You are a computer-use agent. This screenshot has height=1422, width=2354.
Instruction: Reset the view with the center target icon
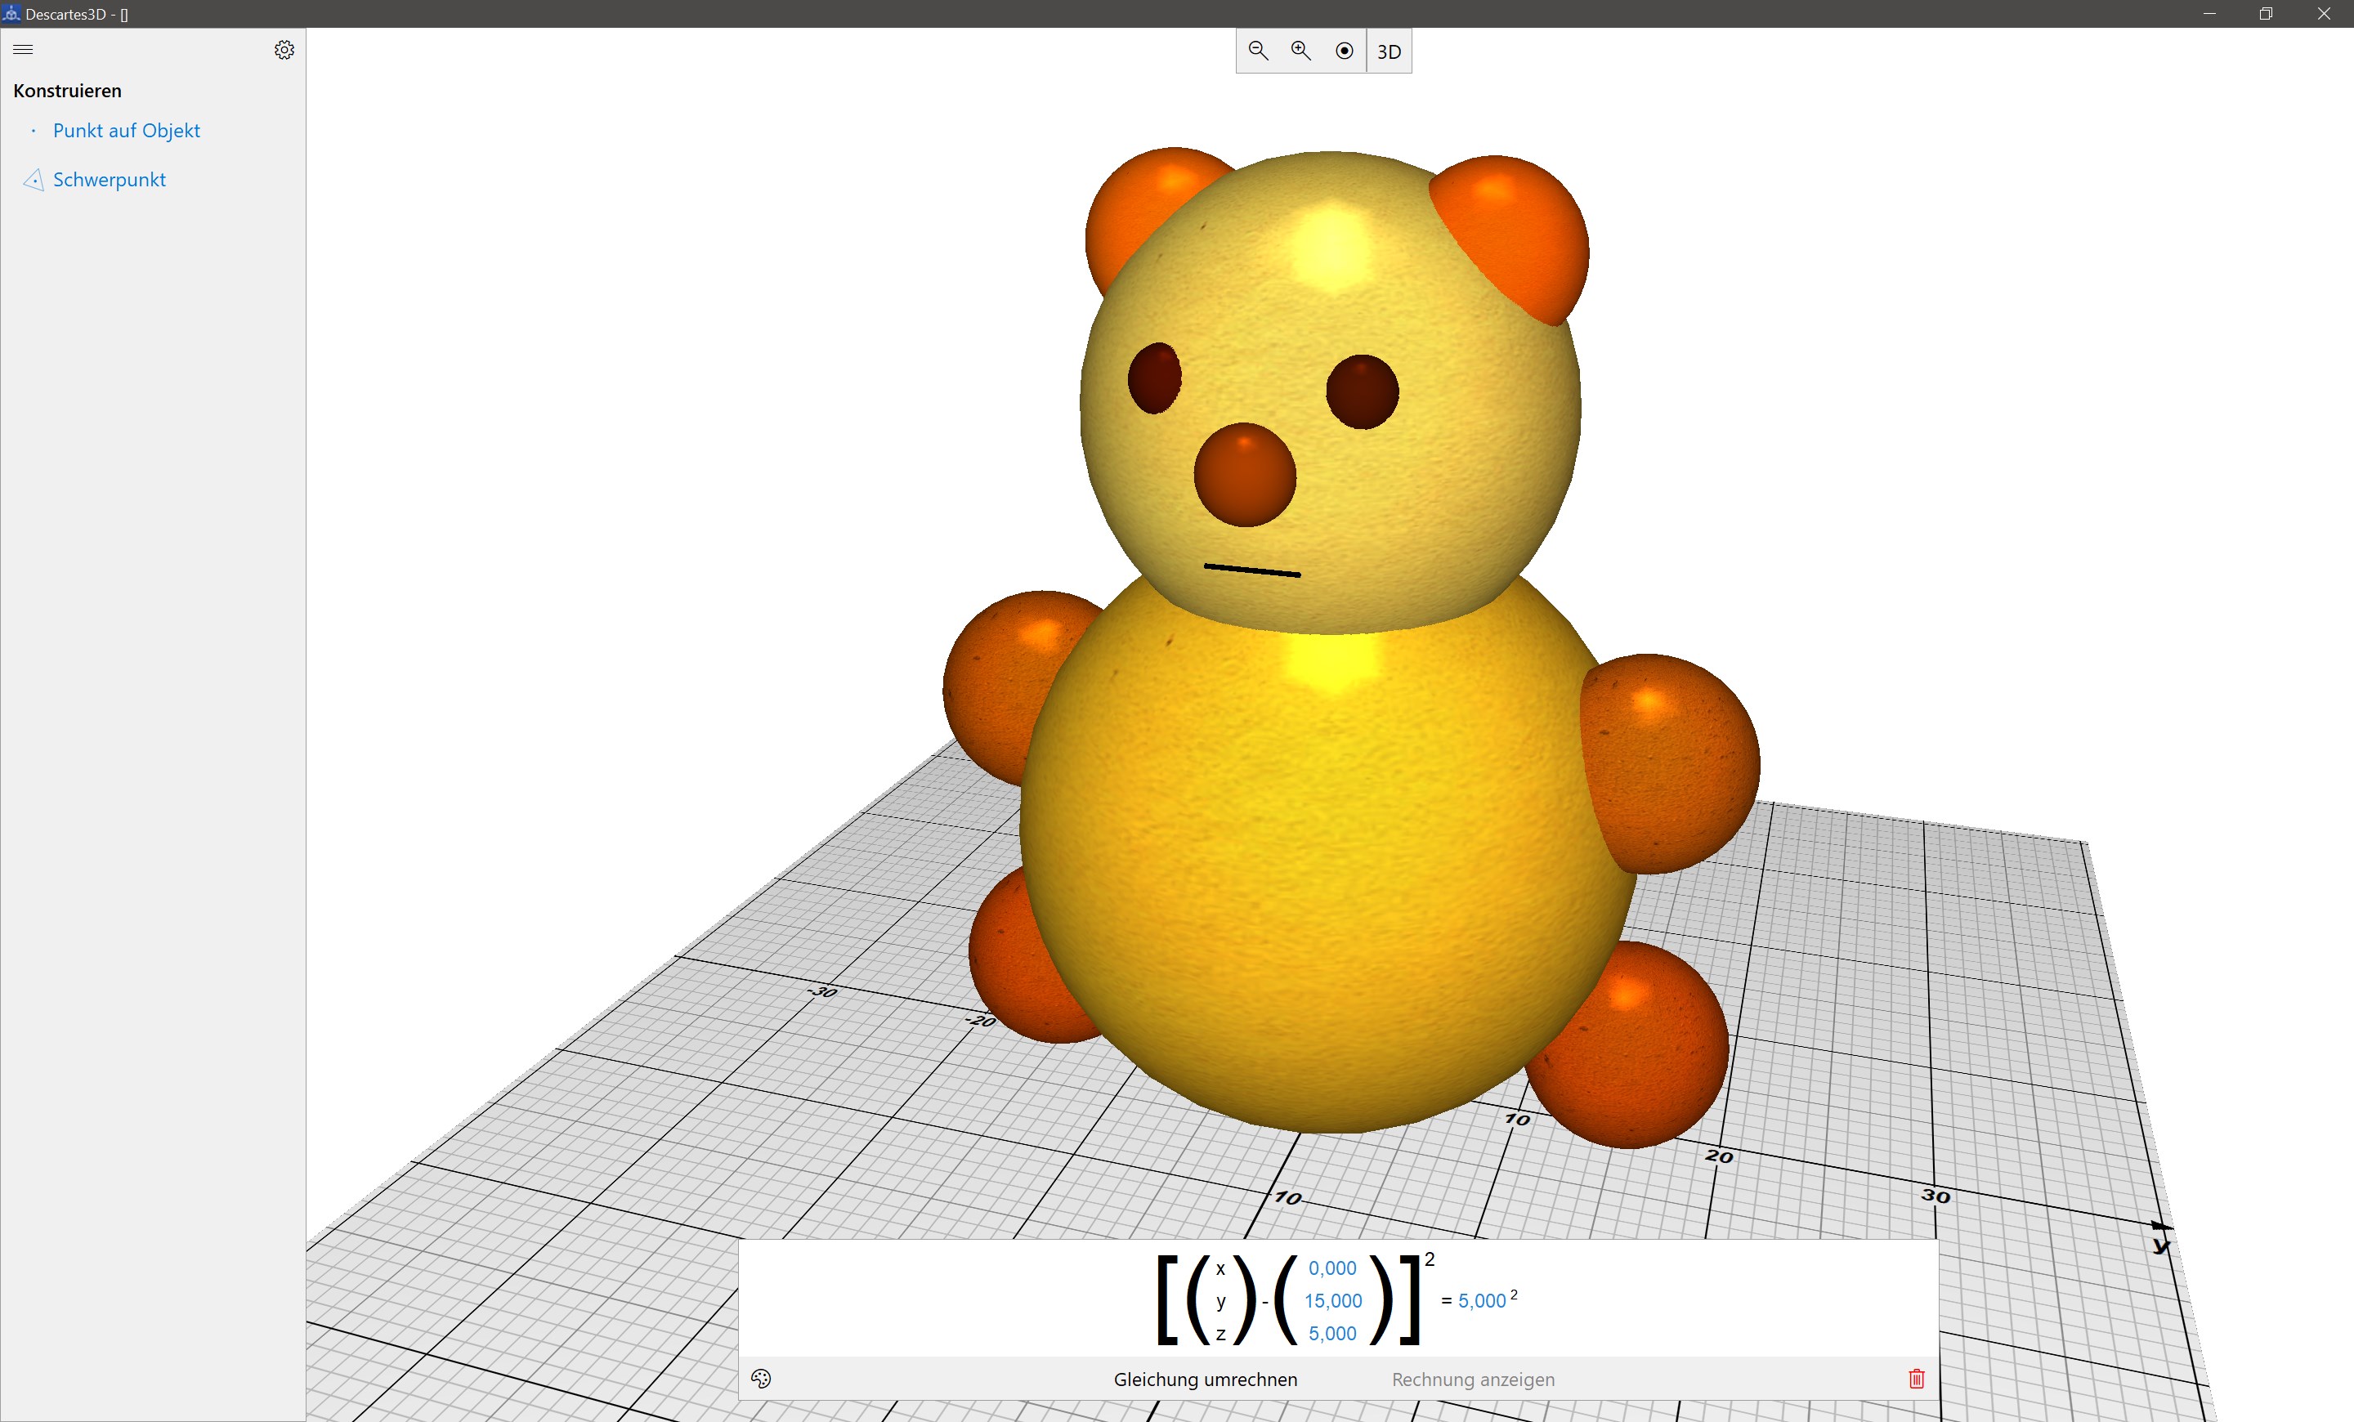pos(1345,51)
